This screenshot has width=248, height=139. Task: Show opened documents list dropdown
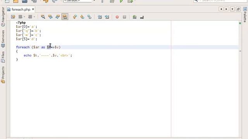232,9
